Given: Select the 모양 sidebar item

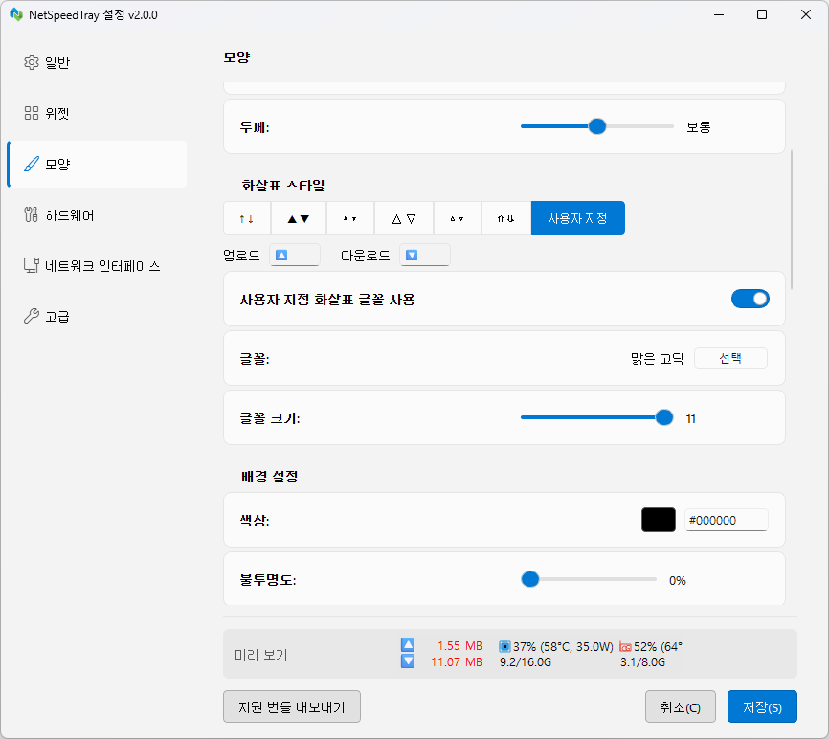Looking at the screenshot, I should tap(97, 164).
